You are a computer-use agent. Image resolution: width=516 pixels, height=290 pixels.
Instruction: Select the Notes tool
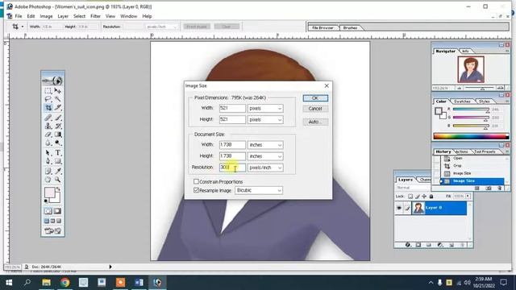(x=48, y=171)
